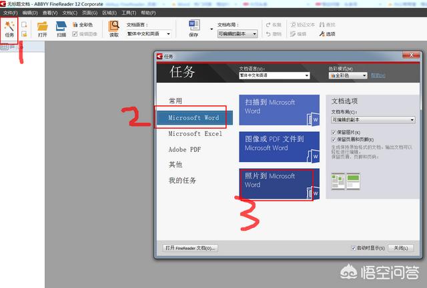Click the link beside the color mode dropdown
Viewport: 427px width, 288px height.
point(378,75)
